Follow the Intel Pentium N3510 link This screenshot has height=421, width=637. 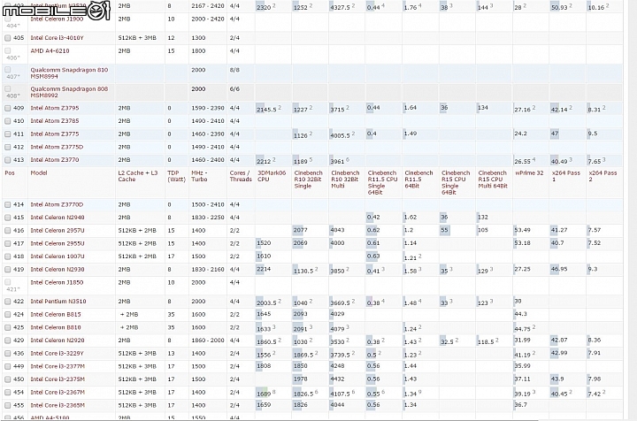[58, 302]
